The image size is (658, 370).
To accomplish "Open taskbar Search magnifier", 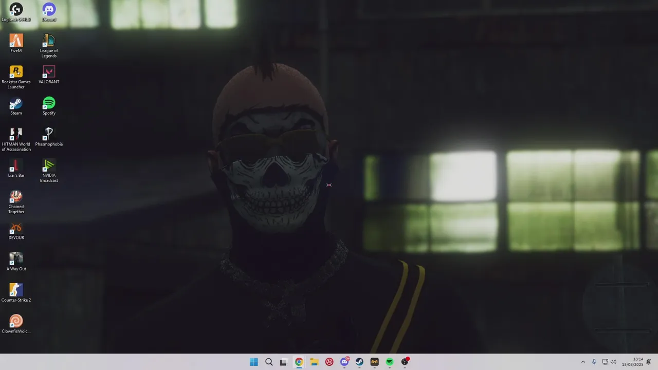I will point(269,362).
